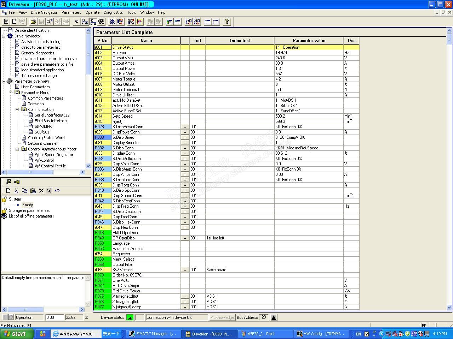The image size is (453, 339).
Task: Click the copy icon in lower-left panel
Action: [x=24, y=191]
